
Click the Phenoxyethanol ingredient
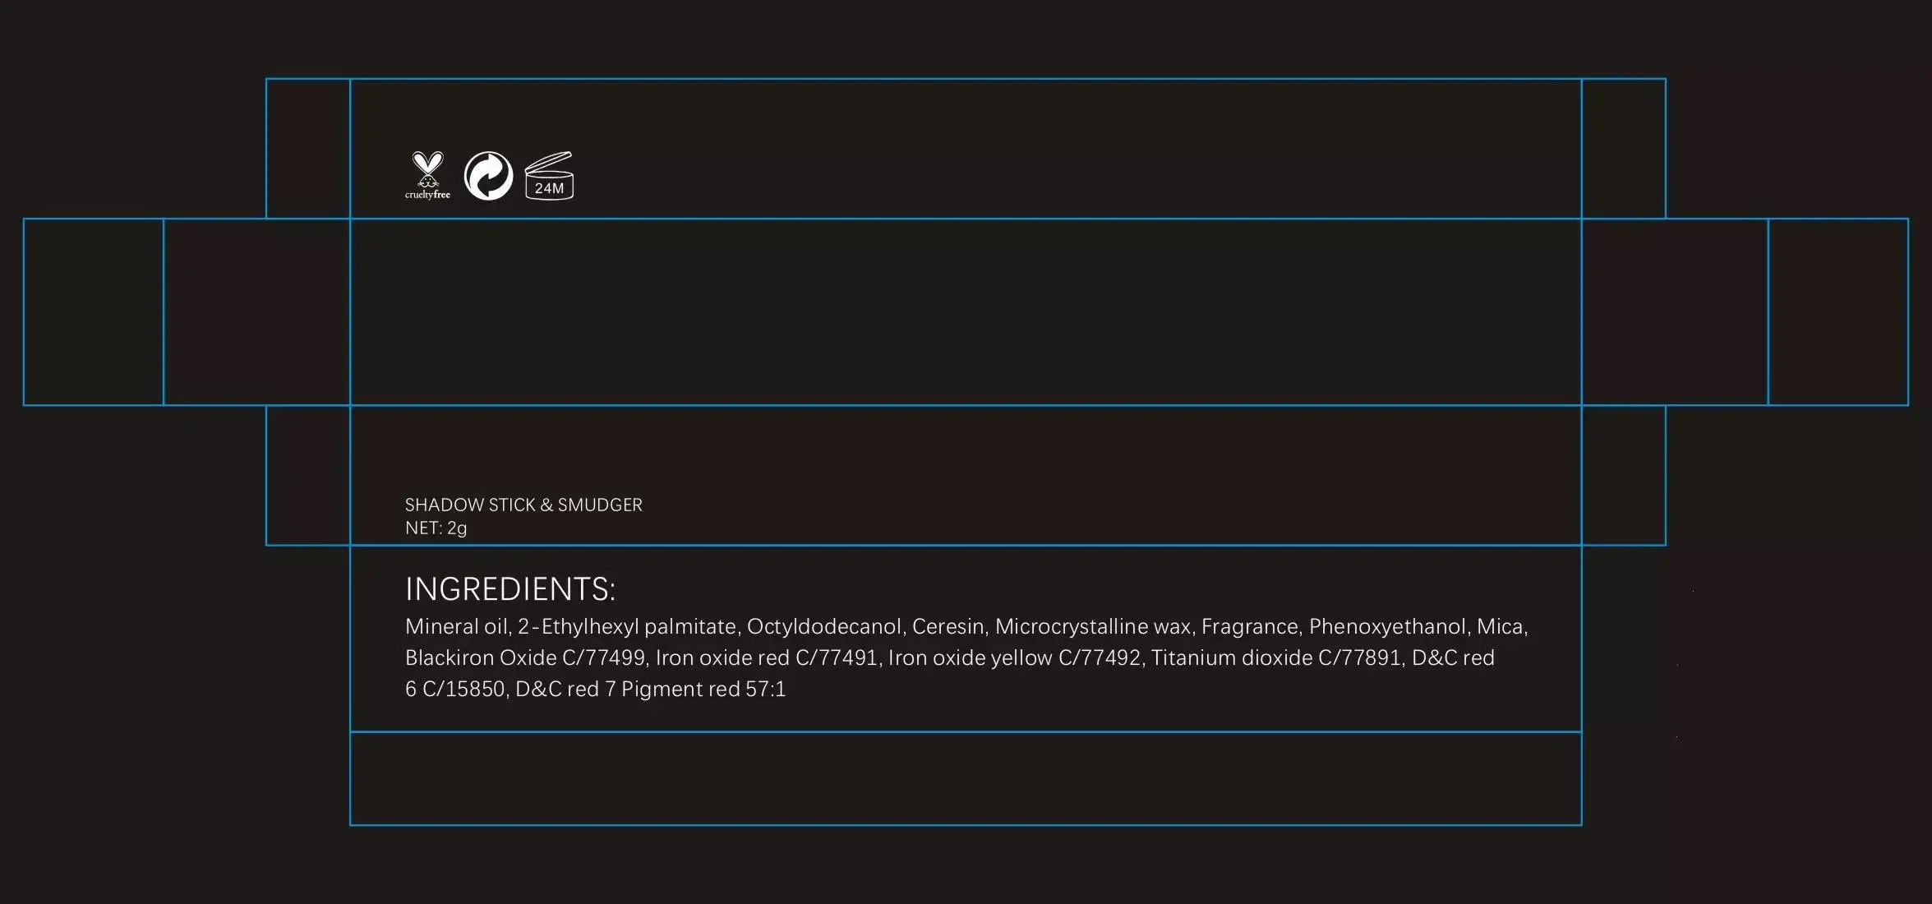click(1387, 627)
